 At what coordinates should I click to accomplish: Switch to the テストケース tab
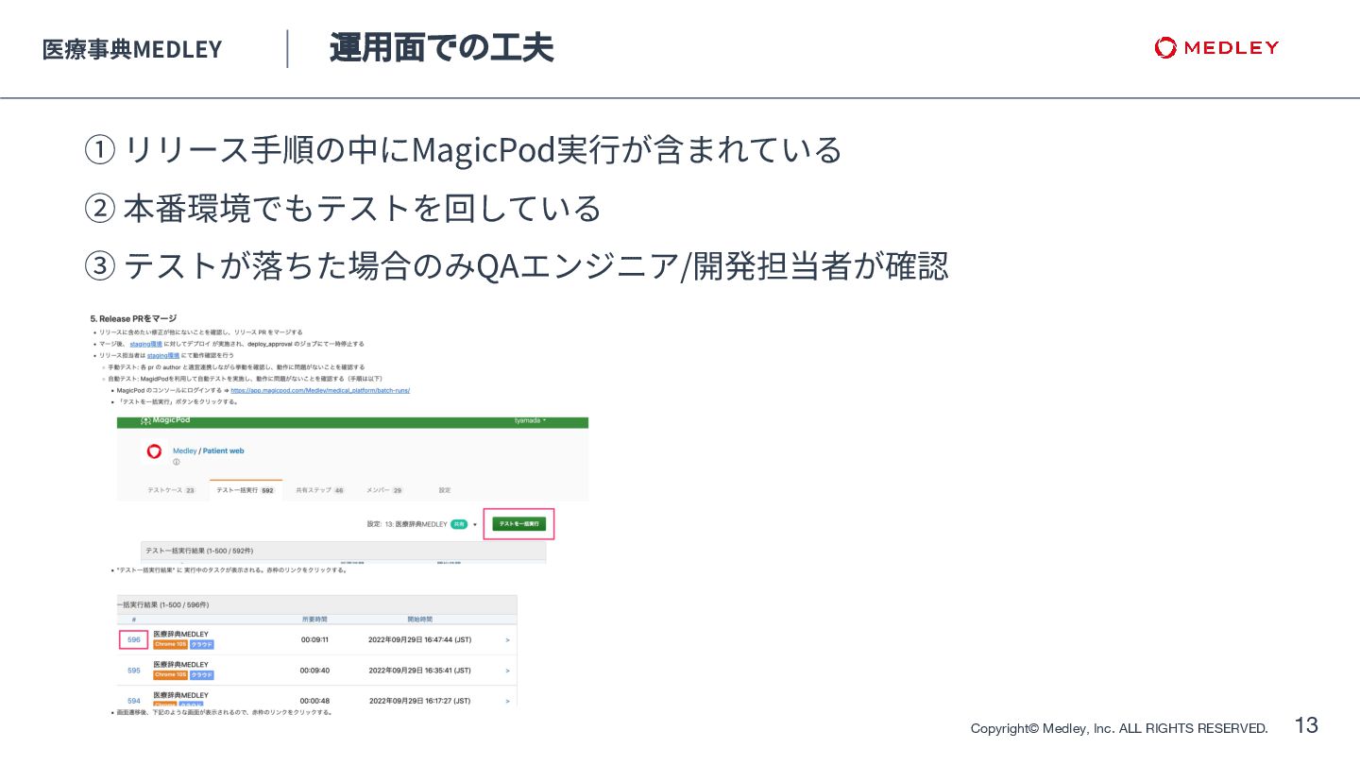point(171,490)
